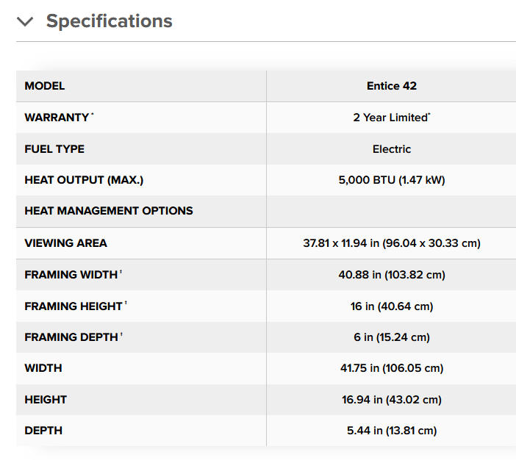
Task: Select the Electric fuel type value
Action: pos(392,148)
